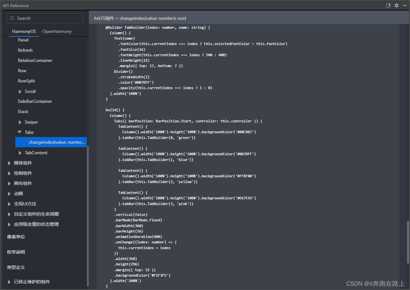Expand the 动画 category arrow
The image size is (410, 290).
coord(9,194)
